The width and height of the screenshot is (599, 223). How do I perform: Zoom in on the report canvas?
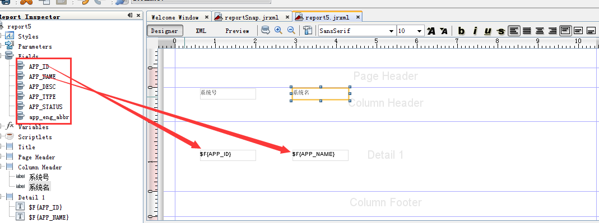pyautogui.click(x=278, y=31)
